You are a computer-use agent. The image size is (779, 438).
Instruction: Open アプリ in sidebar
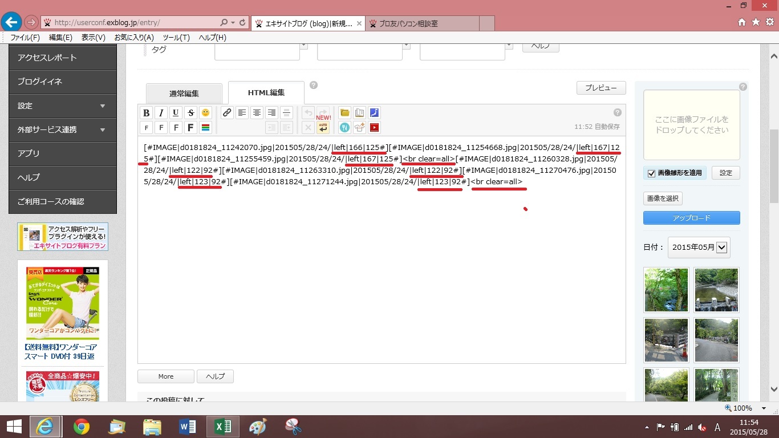[63, 153]
